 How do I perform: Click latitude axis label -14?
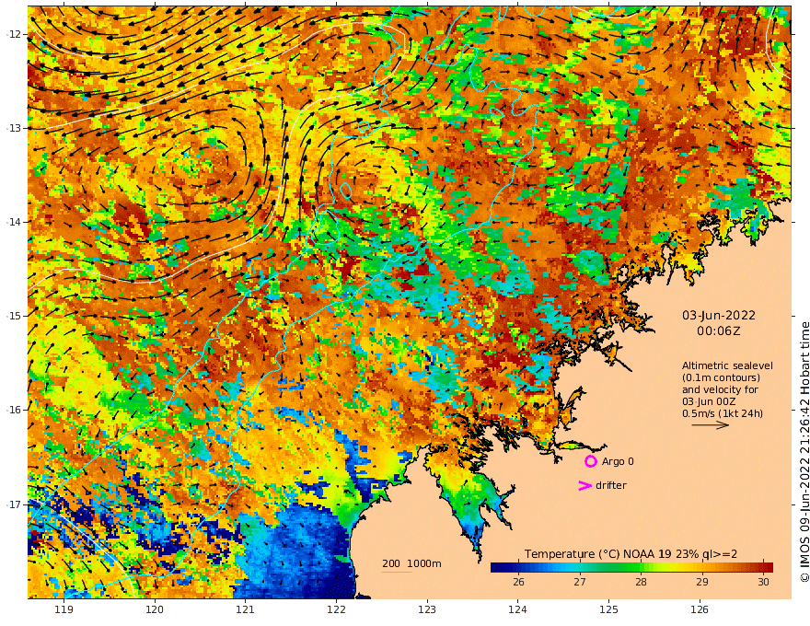14,222
